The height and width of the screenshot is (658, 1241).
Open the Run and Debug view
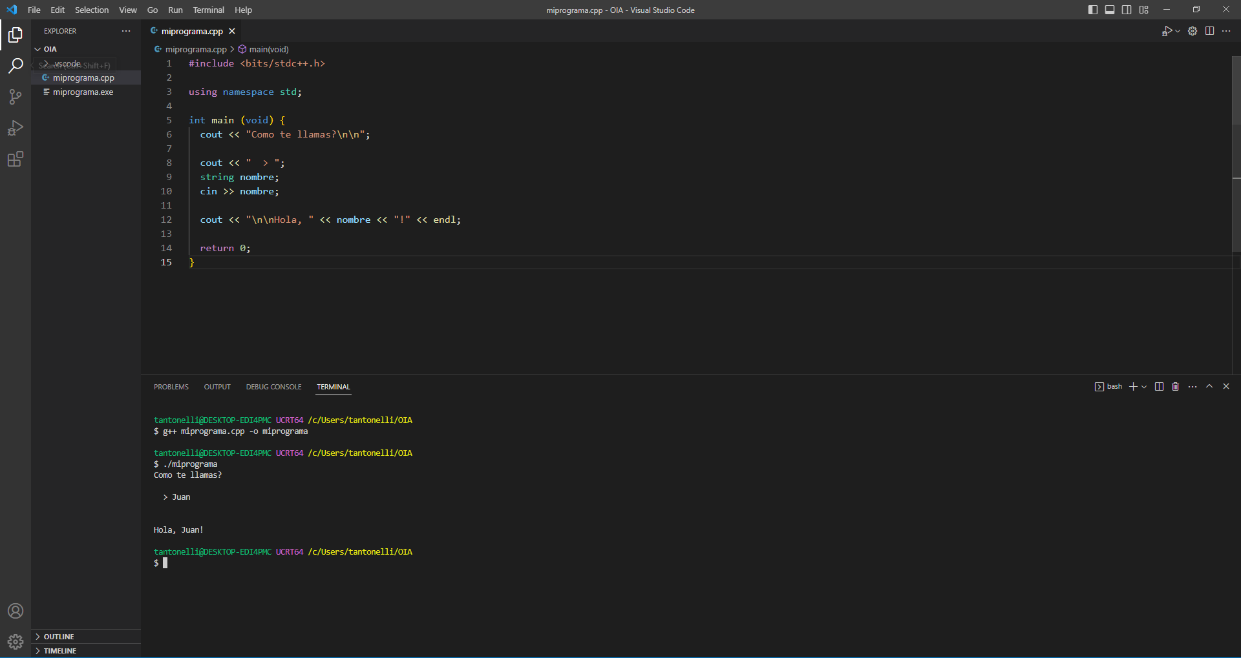[x=16, y=128]
